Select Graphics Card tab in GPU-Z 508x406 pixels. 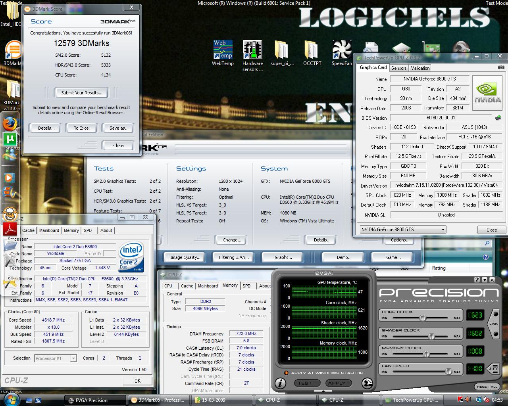373,67
